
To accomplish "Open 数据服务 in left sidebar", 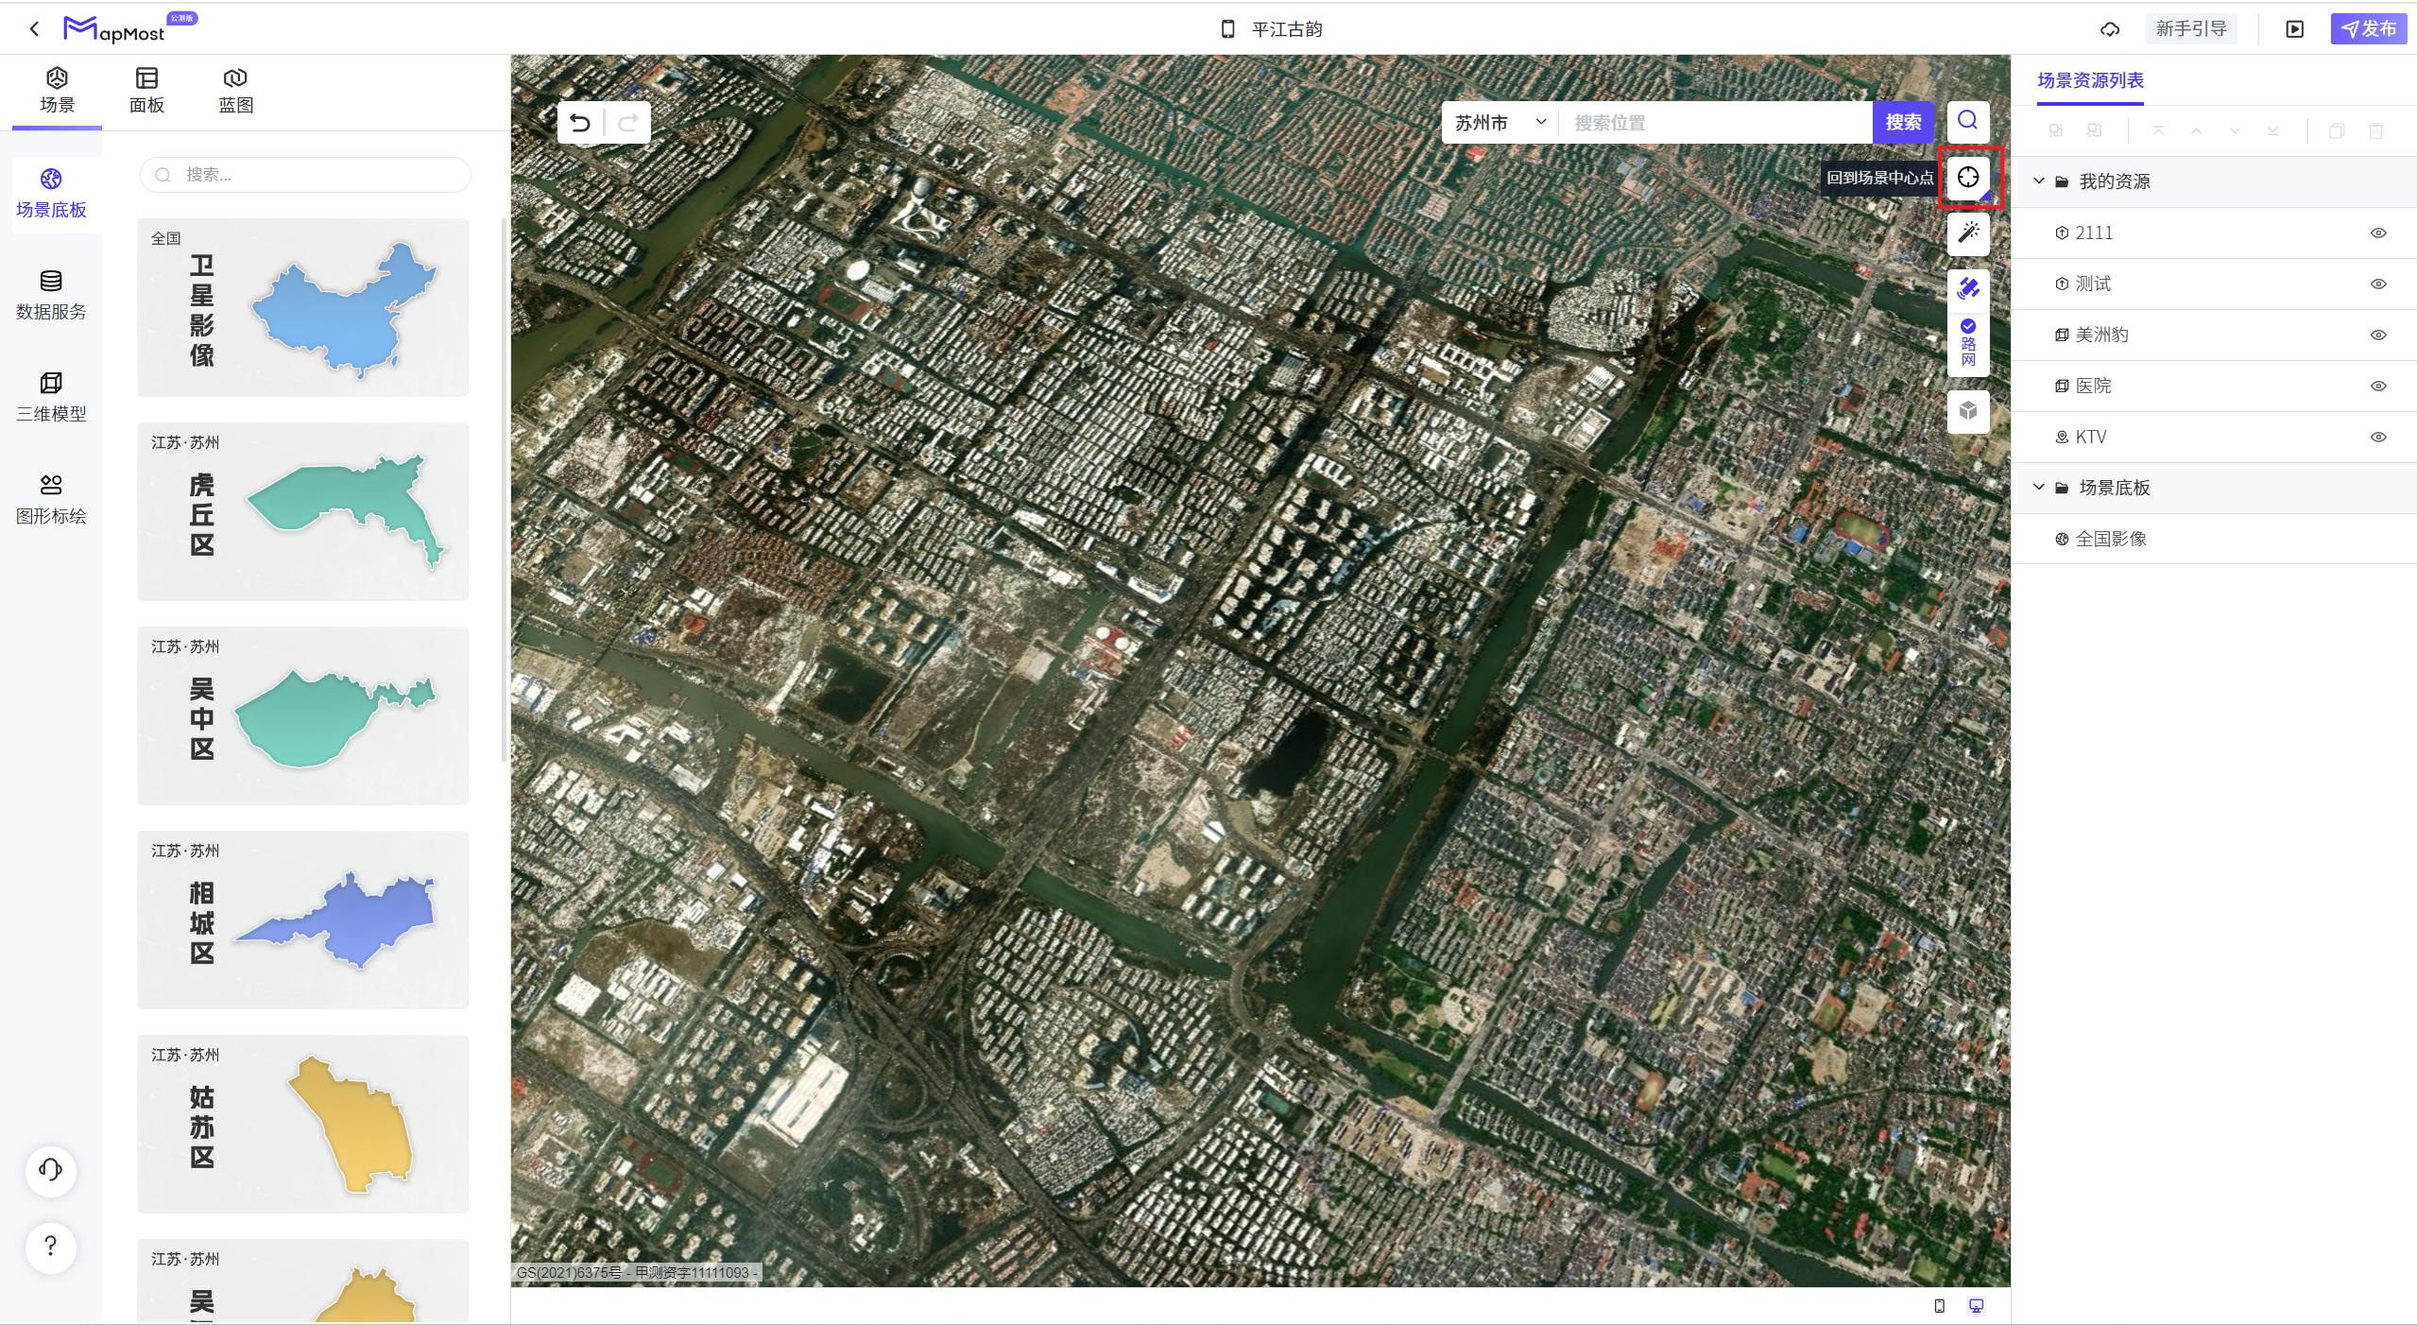I will pyautogui.click(x=51, y=296).
